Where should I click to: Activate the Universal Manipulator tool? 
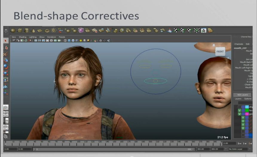[x=6, y=80]
